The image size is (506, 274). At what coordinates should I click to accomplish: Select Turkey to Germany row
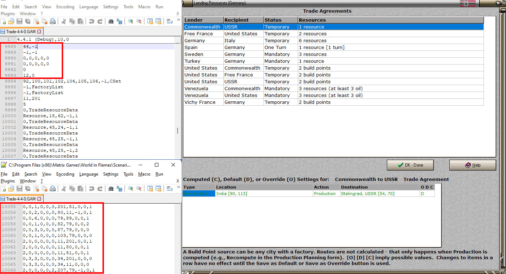(x=333, y=61)
